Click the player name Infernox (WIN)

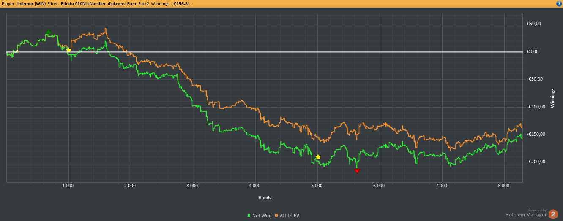click(31, 3)
